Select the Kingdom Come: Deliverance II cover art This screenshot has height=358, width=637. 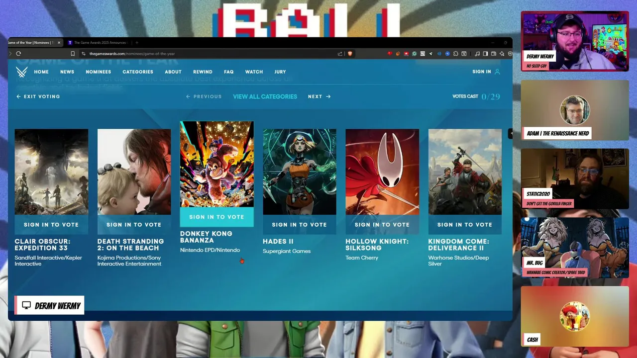(465, 172)
